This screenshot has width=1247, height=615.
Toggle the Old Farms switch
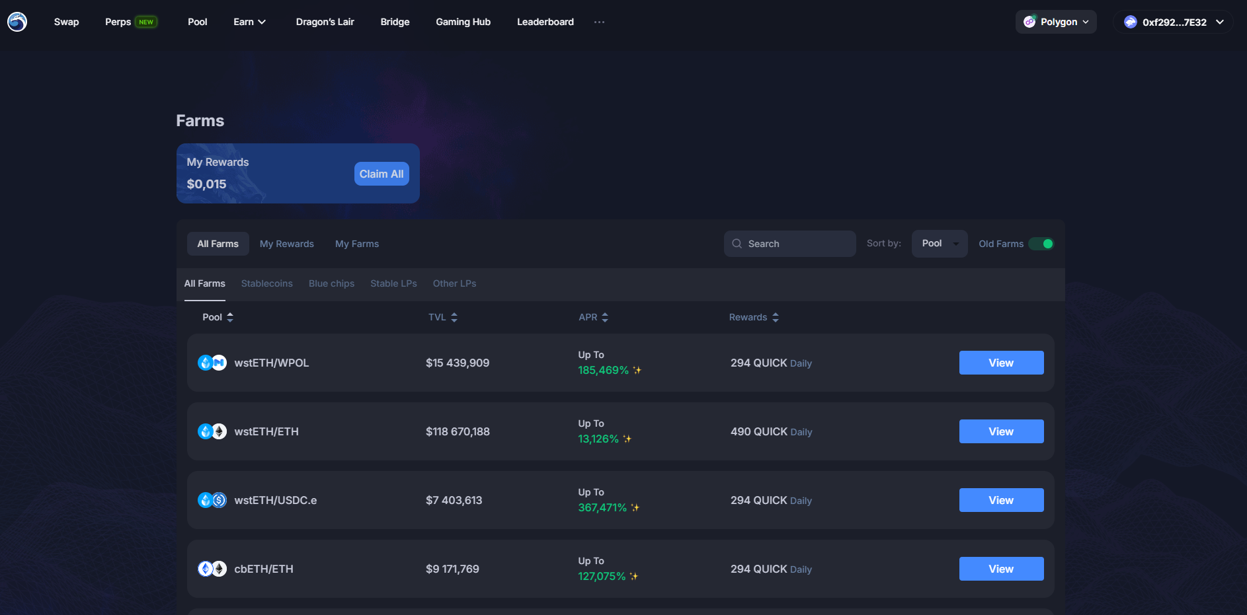point(1041,244)
